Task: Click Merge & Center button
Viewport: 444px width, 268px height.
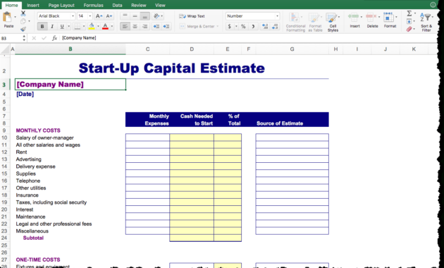Action: (x=197, y=26)
